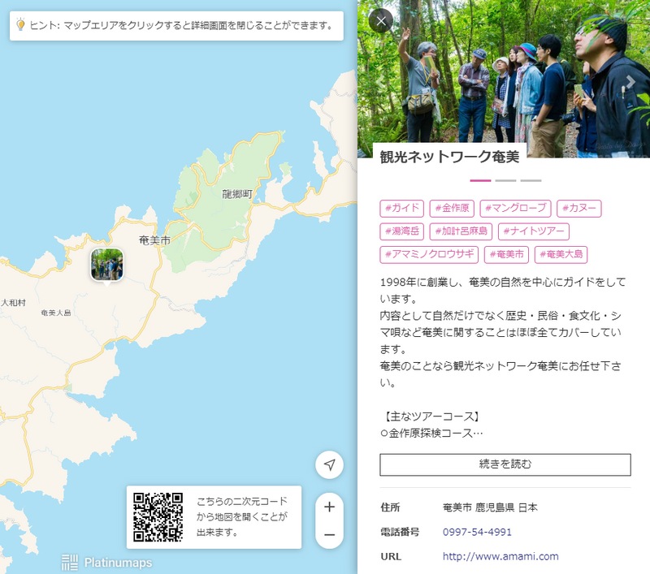Show next photo with right chevron

click(x=630, y=81)
